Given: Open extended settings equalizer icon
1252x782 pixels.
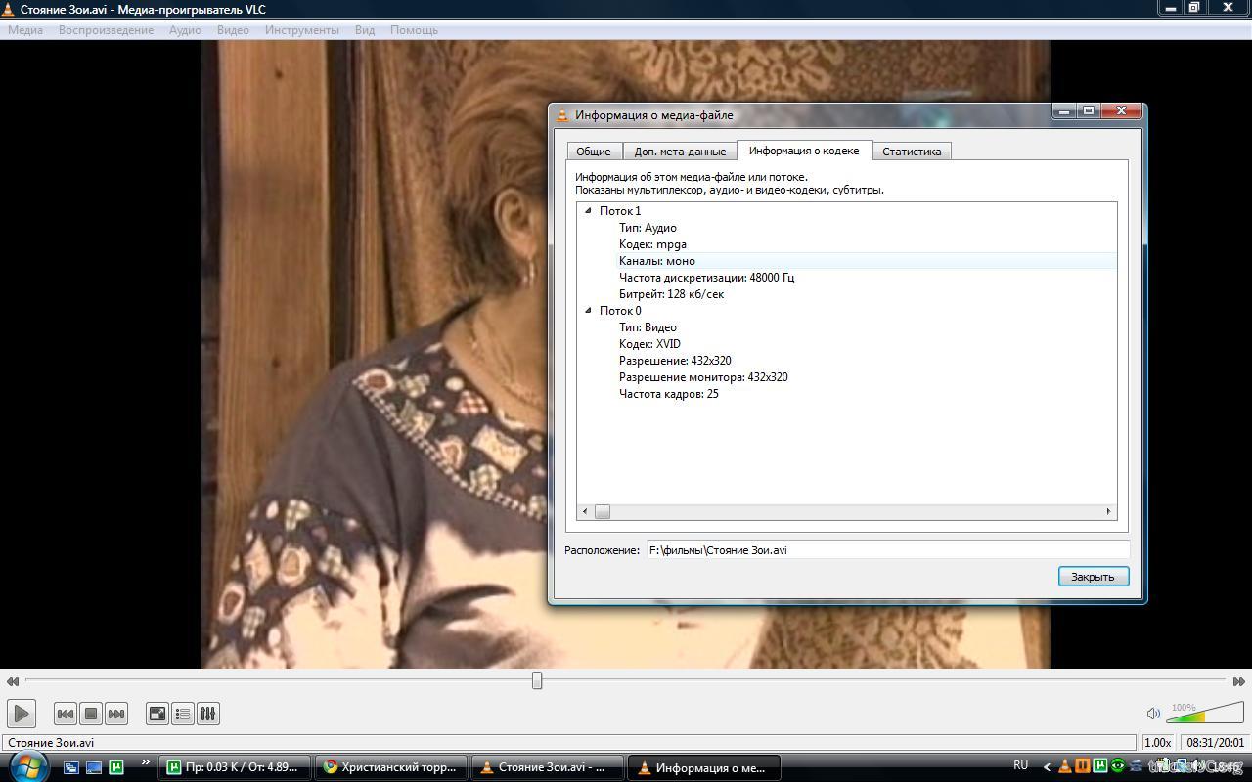Looking at the screenshot, I should point(208,714).
